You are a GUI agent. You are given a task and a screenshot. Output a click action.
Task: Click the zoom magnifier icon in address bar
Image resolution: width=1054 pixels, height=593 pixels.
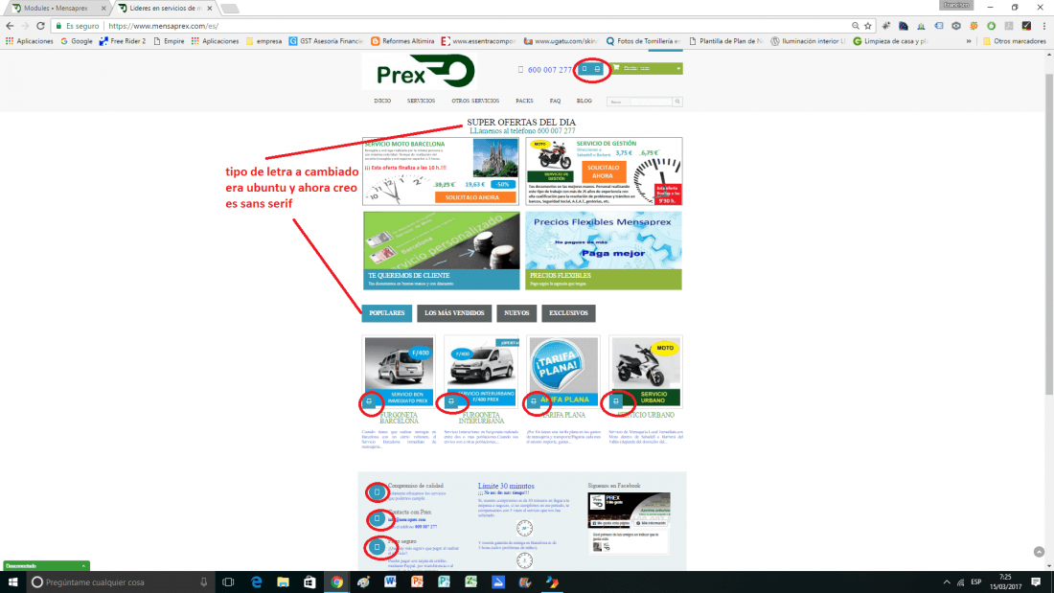(x=855, y=26)
